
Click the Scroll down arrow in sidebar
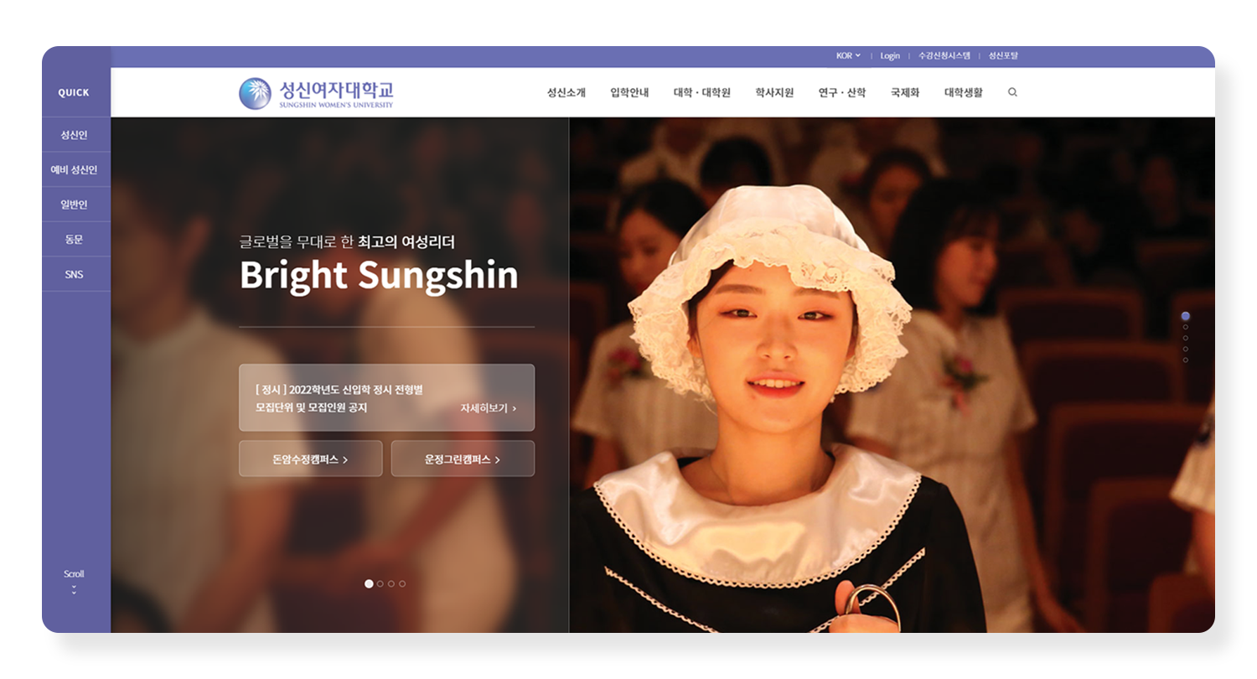point(74,589)
